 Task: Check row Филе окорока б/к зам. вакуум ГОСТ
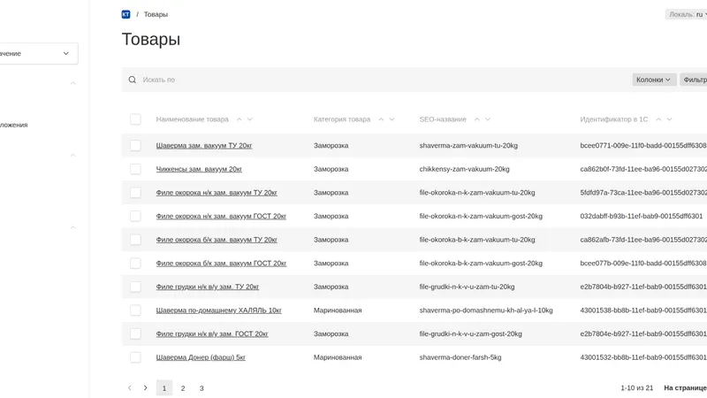(135, 263)
